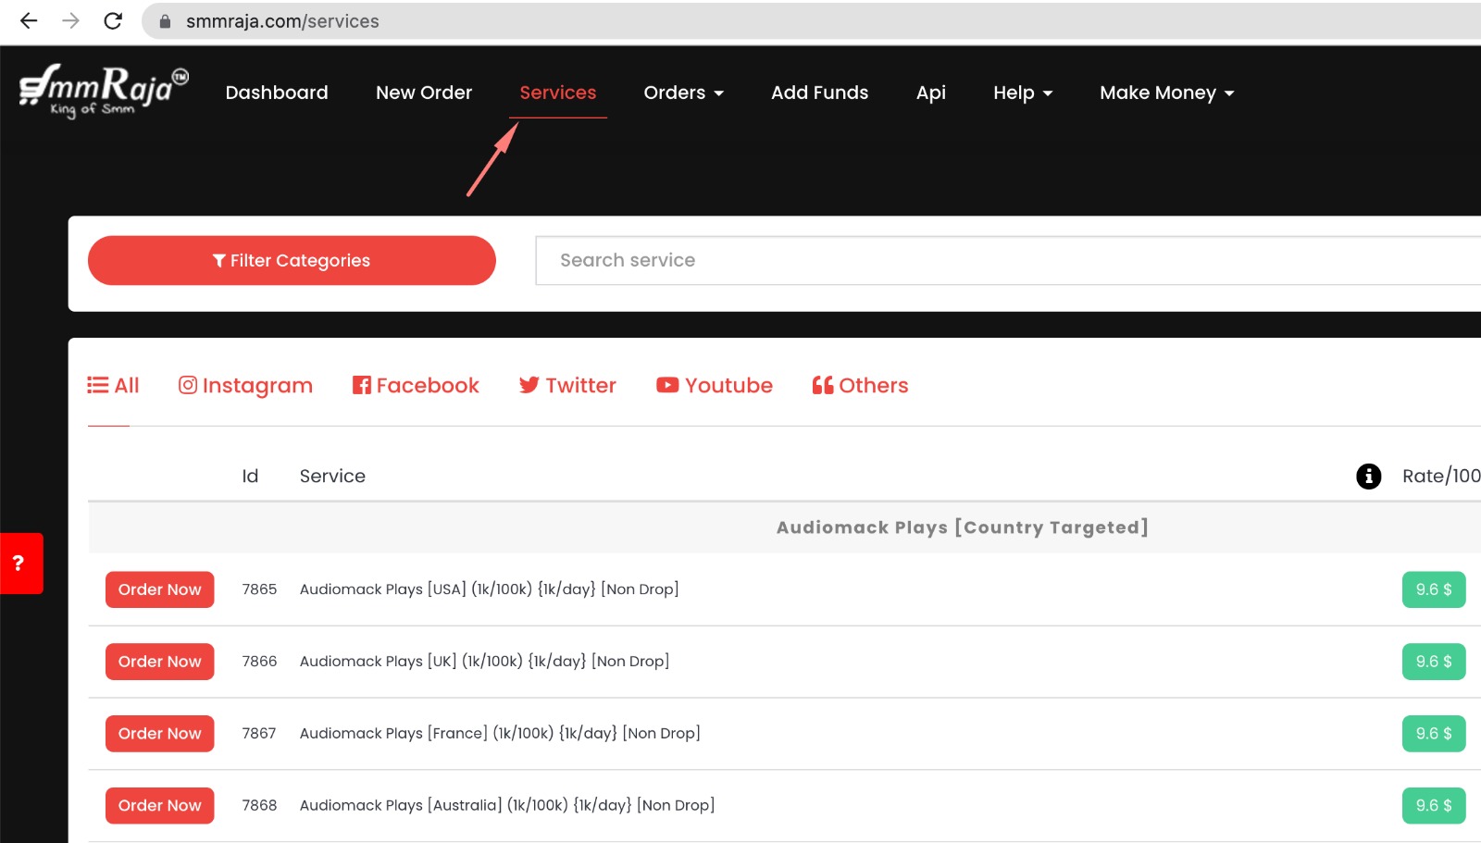Click the 9.6 $ rate for UK plays
The width and height of the screenshot is (1481, 843).
(x=1434, y=662)
